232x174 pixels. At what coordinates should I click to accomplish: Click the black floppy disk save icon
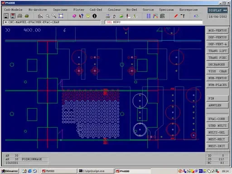[6, 16]
